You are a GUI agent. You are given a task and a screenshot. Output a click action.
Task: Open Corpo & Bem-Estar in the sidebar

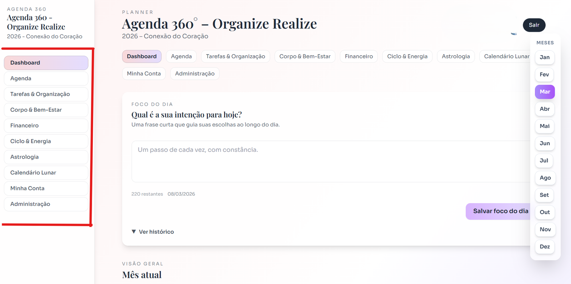tap(46, 110)
